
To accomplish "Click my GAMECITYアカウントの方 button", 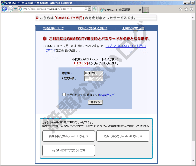I will coord(69,150).
